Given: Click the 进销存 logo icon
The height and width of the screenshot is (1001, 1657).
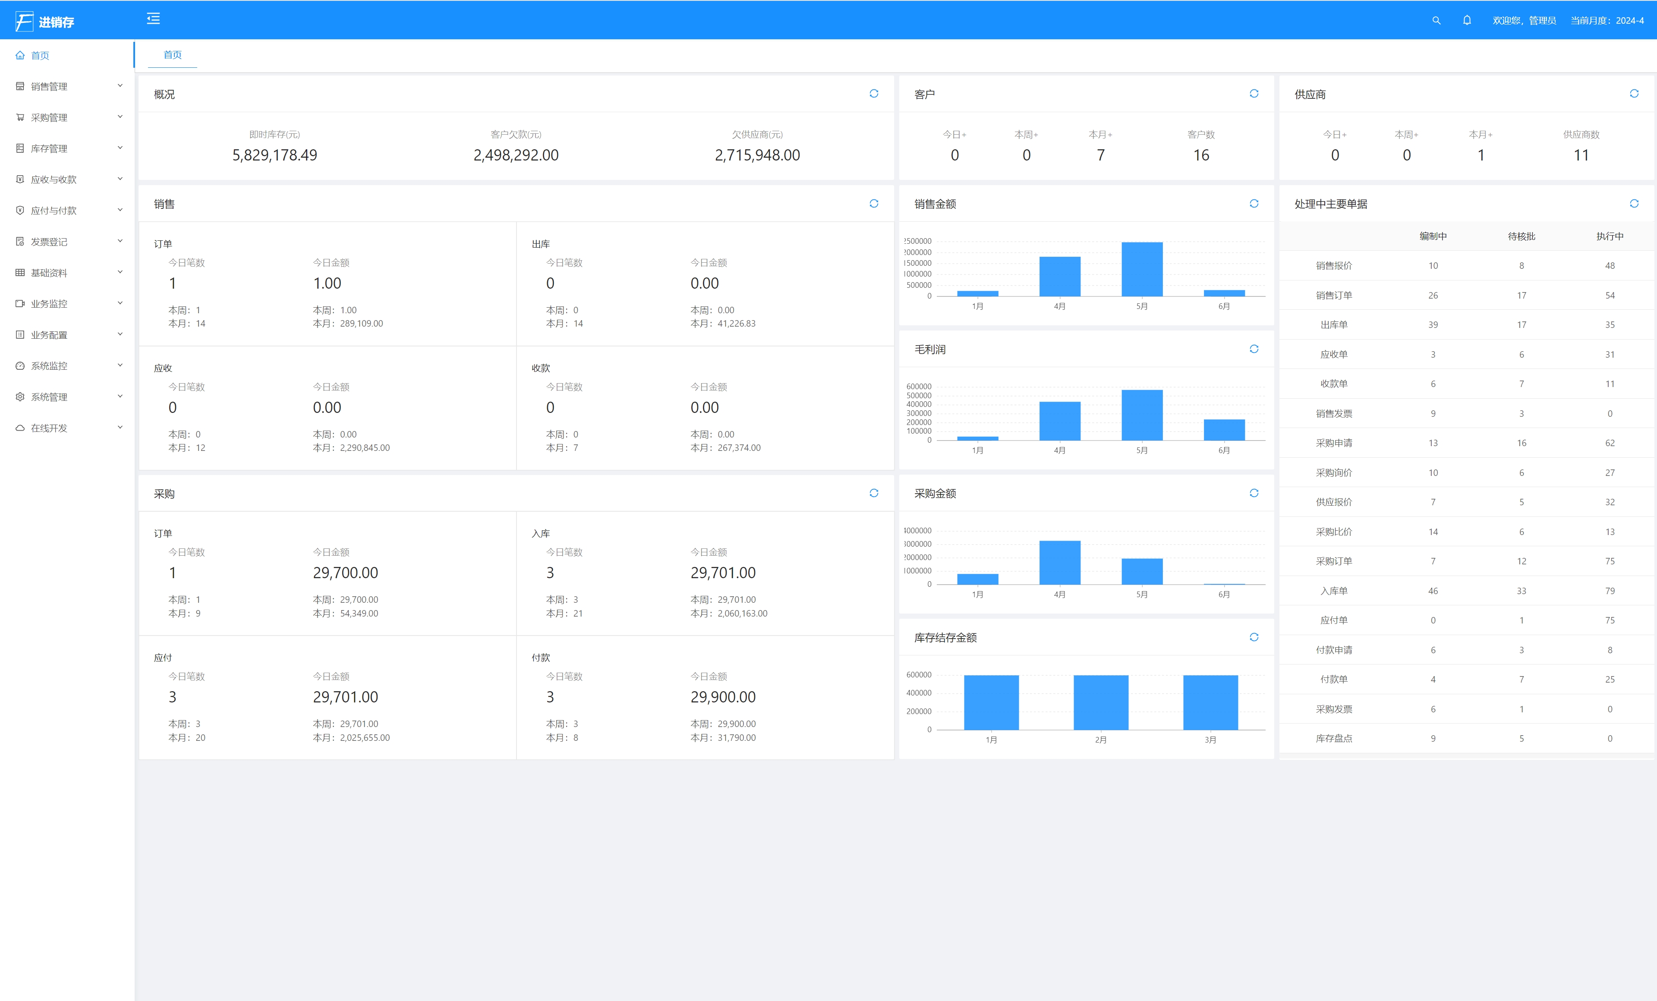Looking at the screenshot, I should click(x=24, y=22).
